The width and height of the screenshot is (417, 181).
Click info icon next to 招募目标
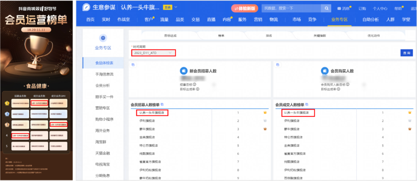(x=195, y=85)
